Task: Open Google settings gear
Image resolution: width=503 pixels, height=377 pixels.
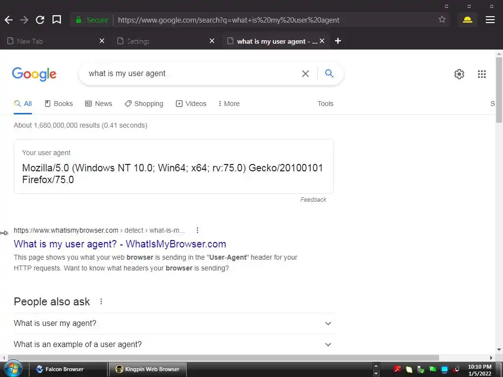Action: (x=459, y=74)
